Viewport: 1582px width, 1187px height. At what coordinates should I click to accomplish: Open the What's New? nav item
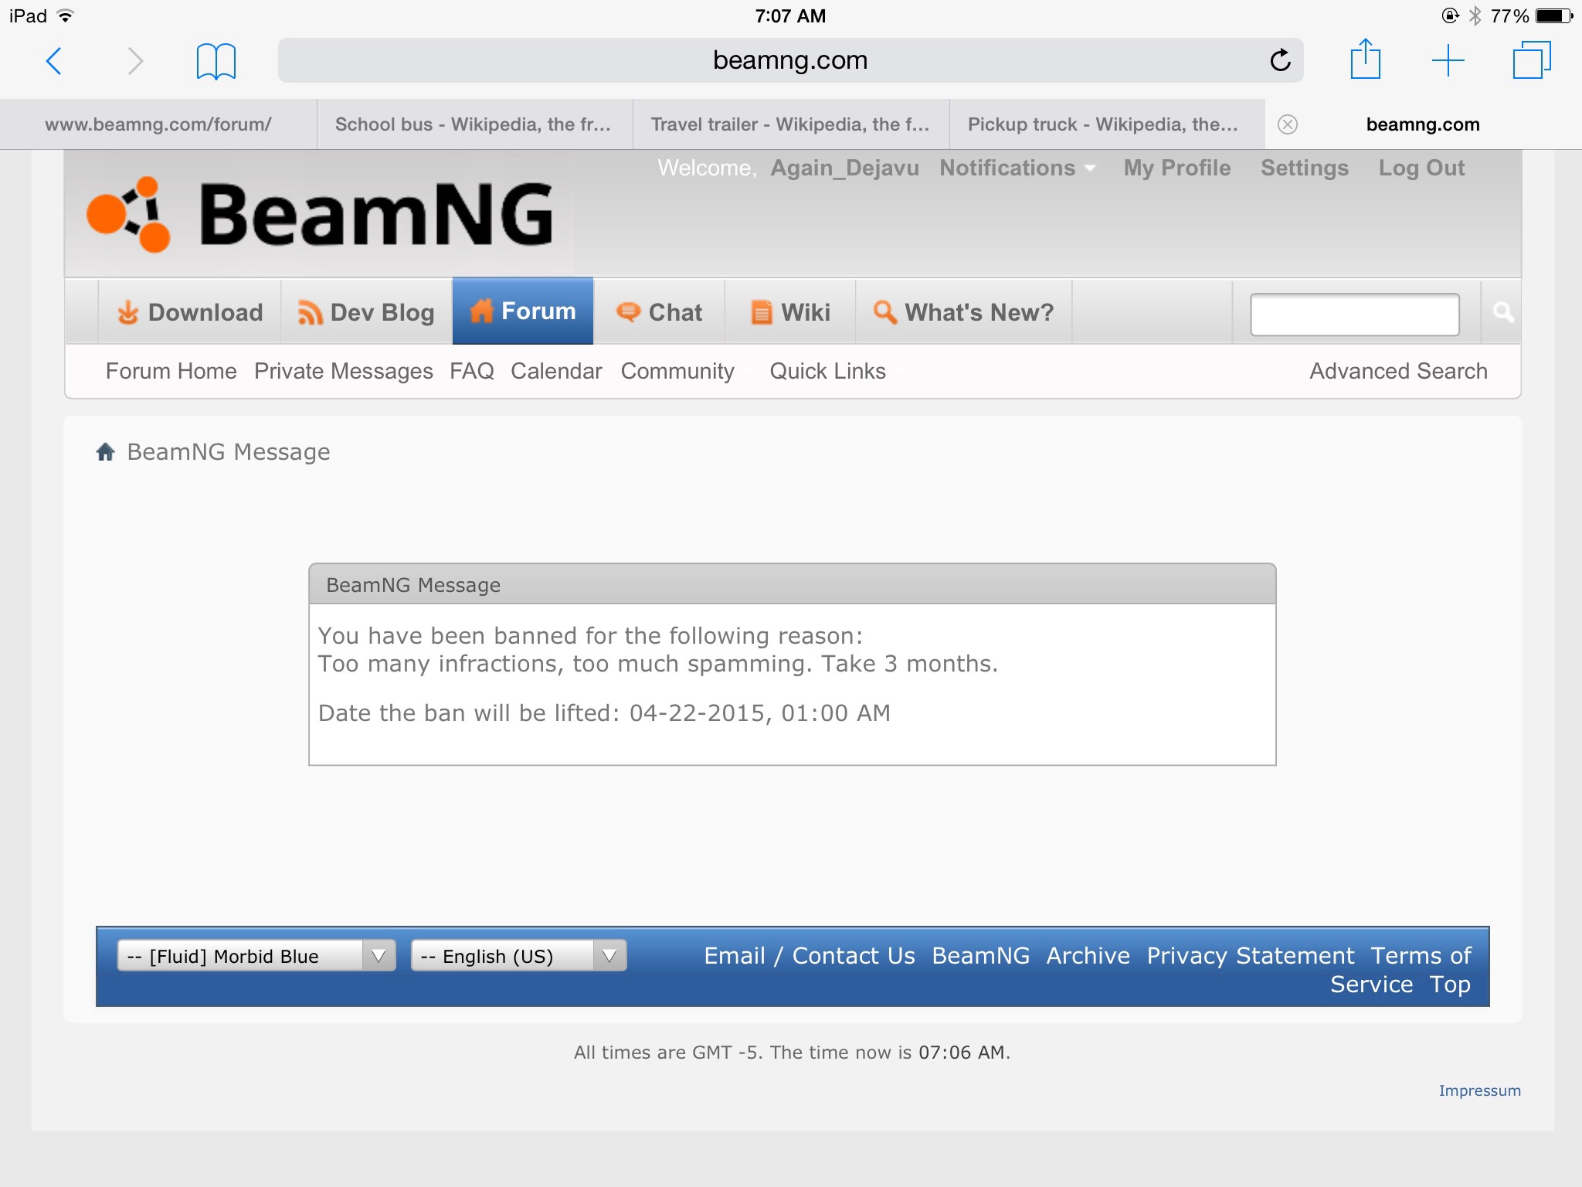click(x=963, y=312)
